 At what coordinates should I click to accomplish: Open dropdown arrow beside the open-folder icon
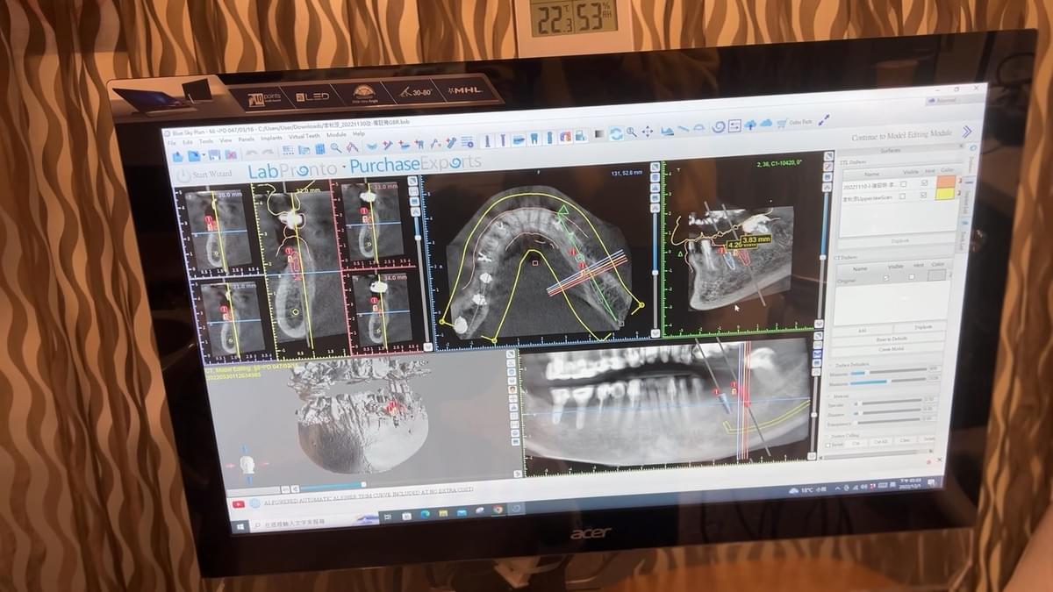coord(203,155)
